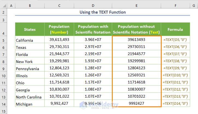Select the Population (Number) header cell
Screen dimensions: 198x114
pos(59,29)
